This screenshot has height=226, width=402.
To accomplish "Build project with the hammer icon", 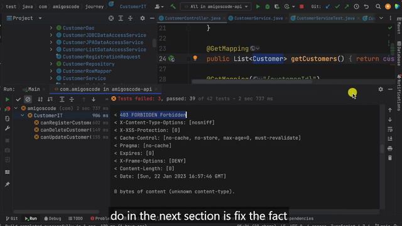I will point(173,6).
